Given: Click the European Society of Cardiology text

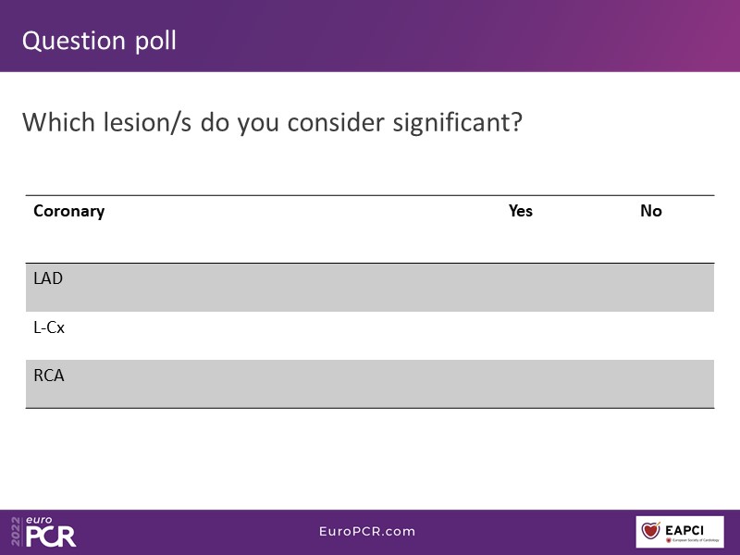Looking at the screenshot, I should (x=694, y=538).
